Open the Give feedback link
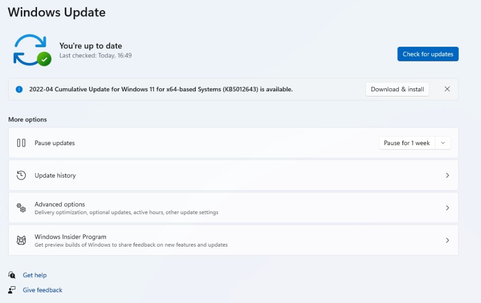The image size is (481, 303). 42,289
